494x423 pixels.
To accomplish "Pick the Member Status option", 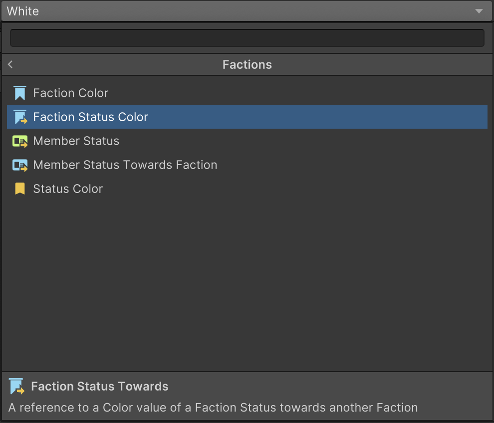I will [x=247, y=141].
